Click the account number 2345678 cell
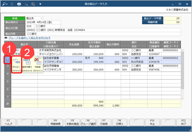This screenshot has width=192, height=132. [154, 62]
